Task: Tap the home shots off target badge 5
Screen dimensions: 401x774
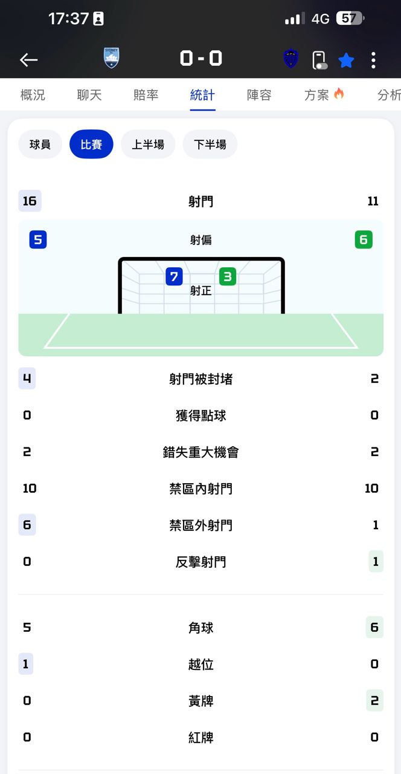Action: (37, 239)
